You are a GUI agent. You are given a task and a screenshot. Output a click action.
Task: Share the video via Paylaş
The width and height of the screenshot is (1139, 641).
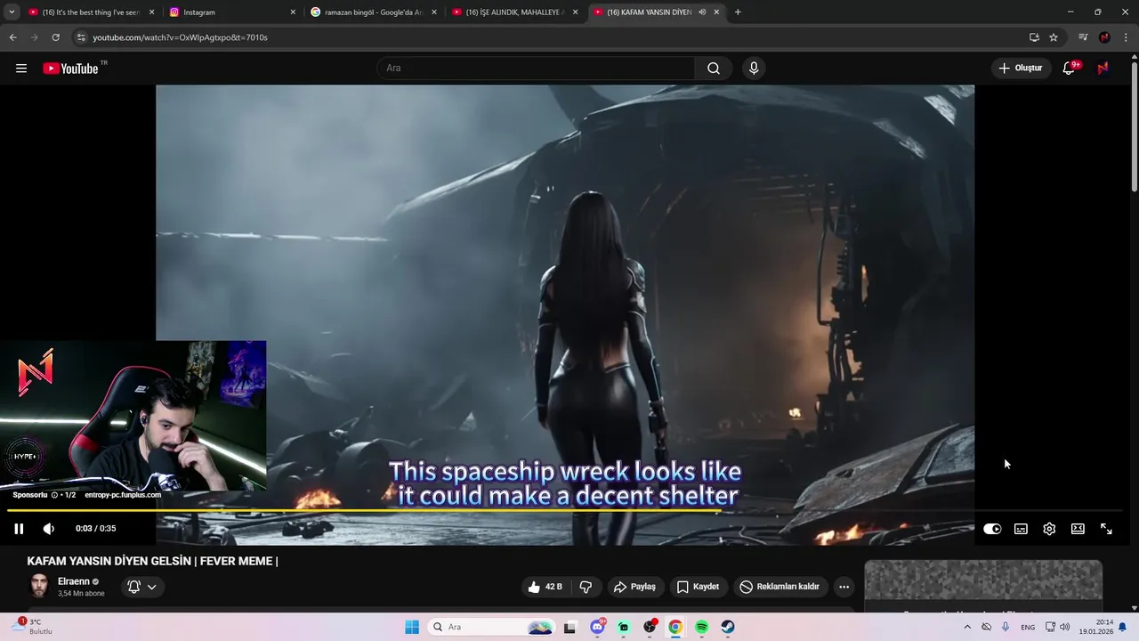(634, 587)
